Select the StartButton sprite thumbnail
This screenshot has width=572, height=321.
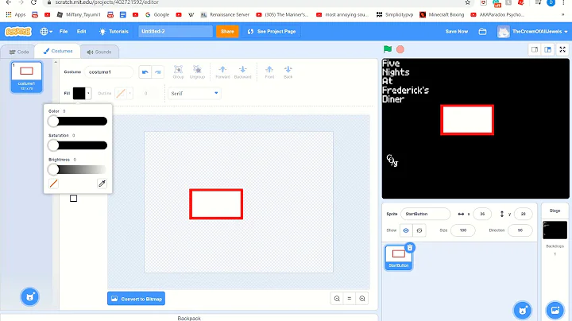(398, 257)
